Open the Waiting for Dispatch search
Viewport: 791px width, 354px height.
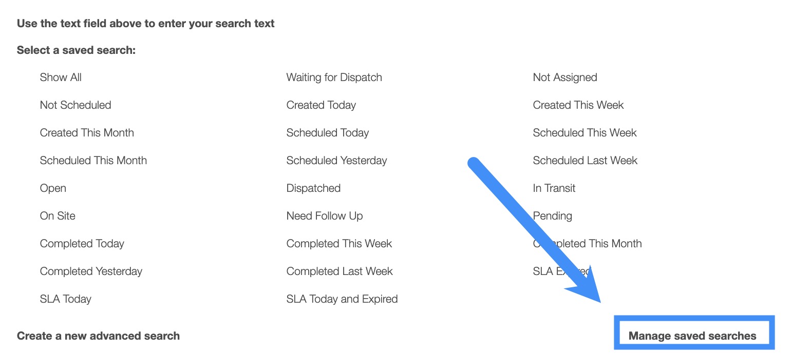coord(334,77)
